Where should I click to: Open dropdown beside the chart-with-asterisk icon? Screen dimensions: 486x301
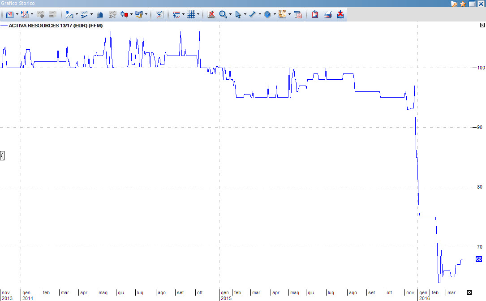[x=77, y=14]
